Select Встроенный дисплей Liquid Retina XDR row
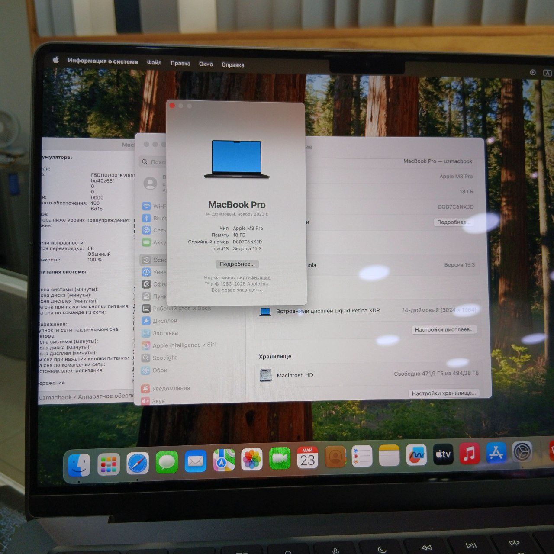This screenshot has width=554, height=554. click(x=368, y=310)
